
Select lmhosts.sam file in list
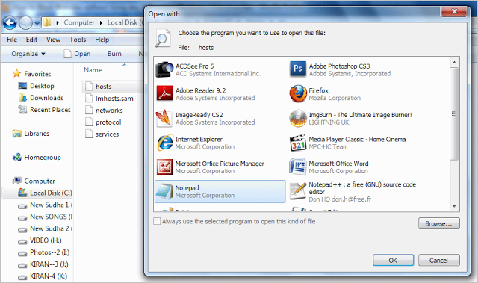click(114, 99)
